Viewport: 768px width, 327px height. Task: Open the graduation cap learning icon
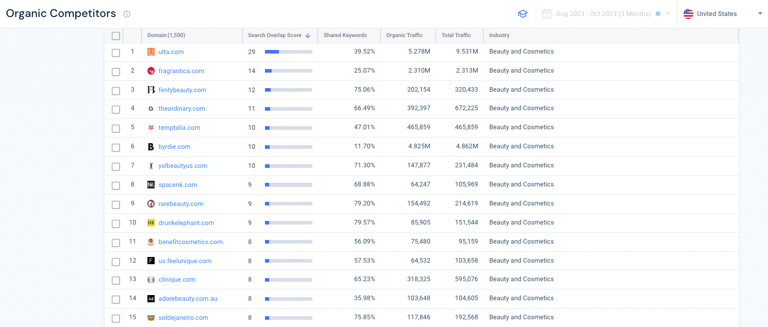(x=523, y=14)
